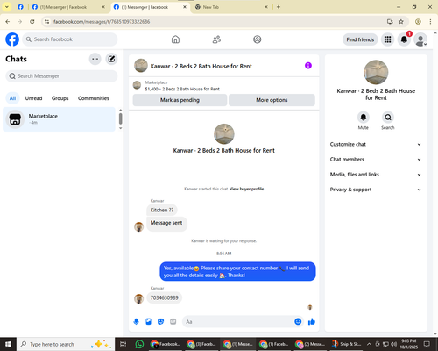The width and height of the screenshot is (438, 351).
Task: Reload the page with browser refresh icon
Action: coord(32,22)
